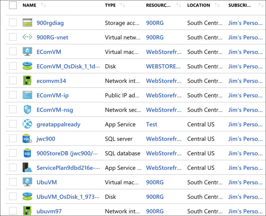Click the greatappalready App Service icon
Image resolution: width=266 pixels, height=216 pixels.
tap(27, 124)
